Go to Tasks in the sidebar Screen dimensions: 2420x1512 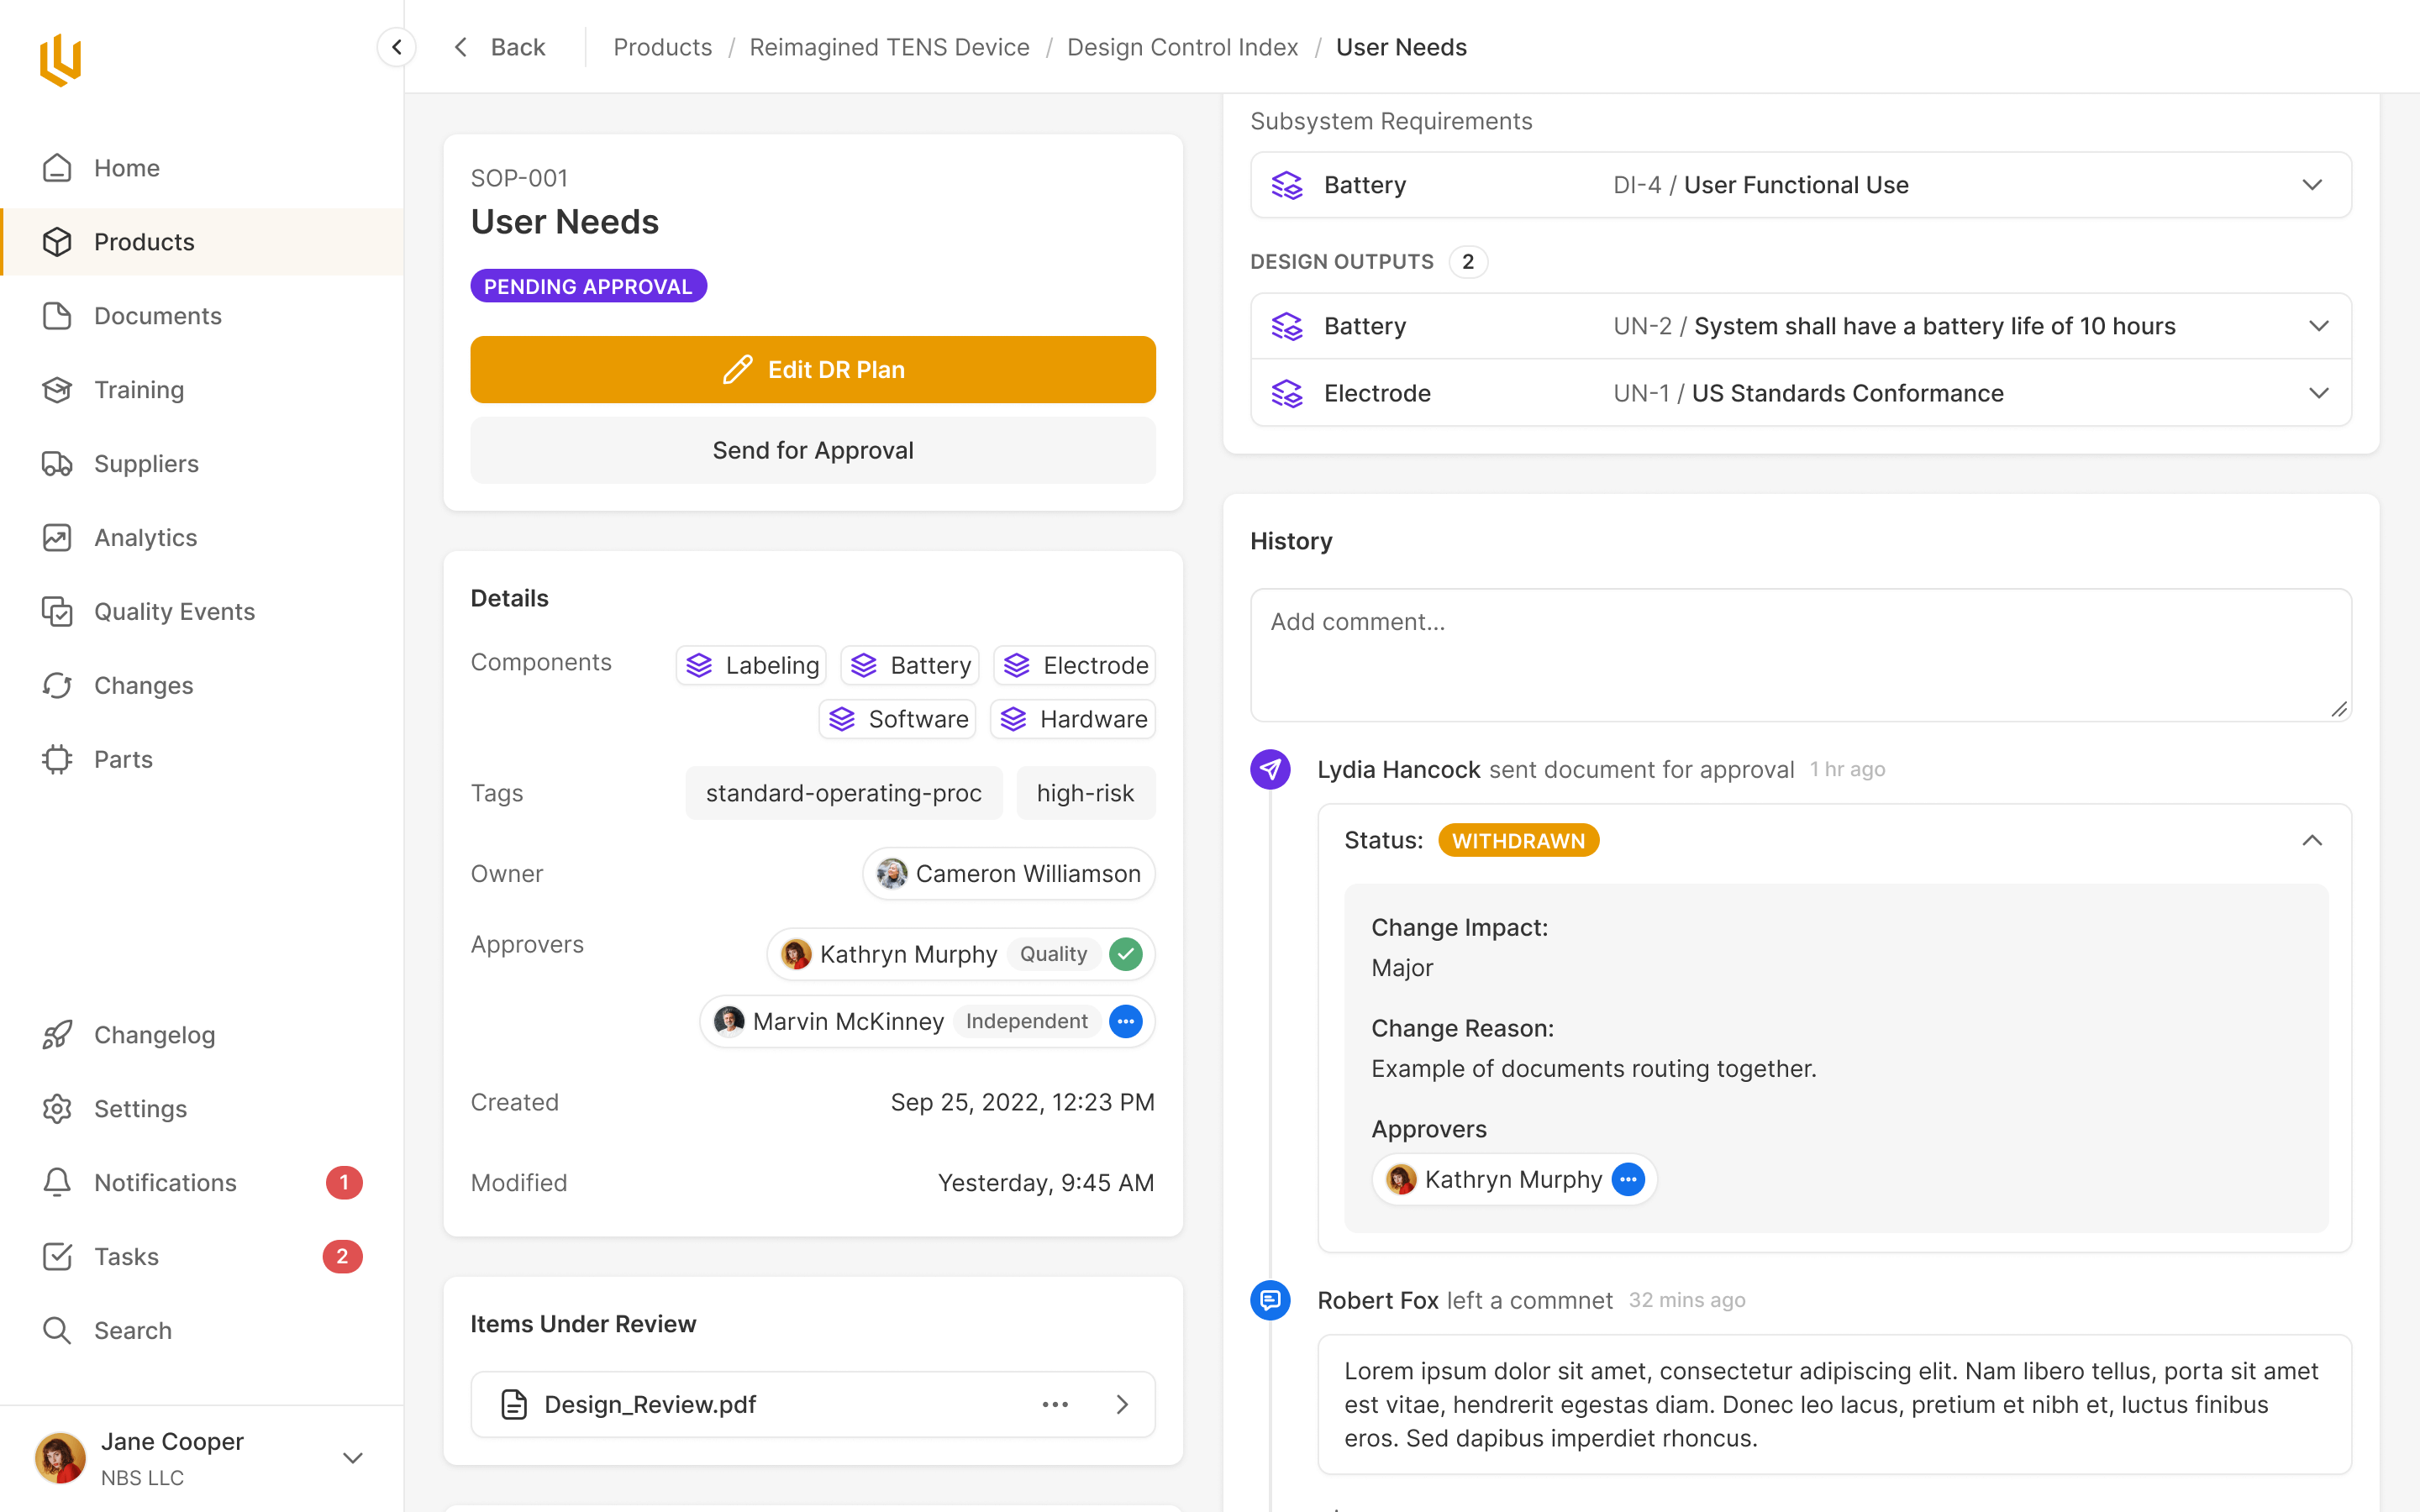[126, 1256]
